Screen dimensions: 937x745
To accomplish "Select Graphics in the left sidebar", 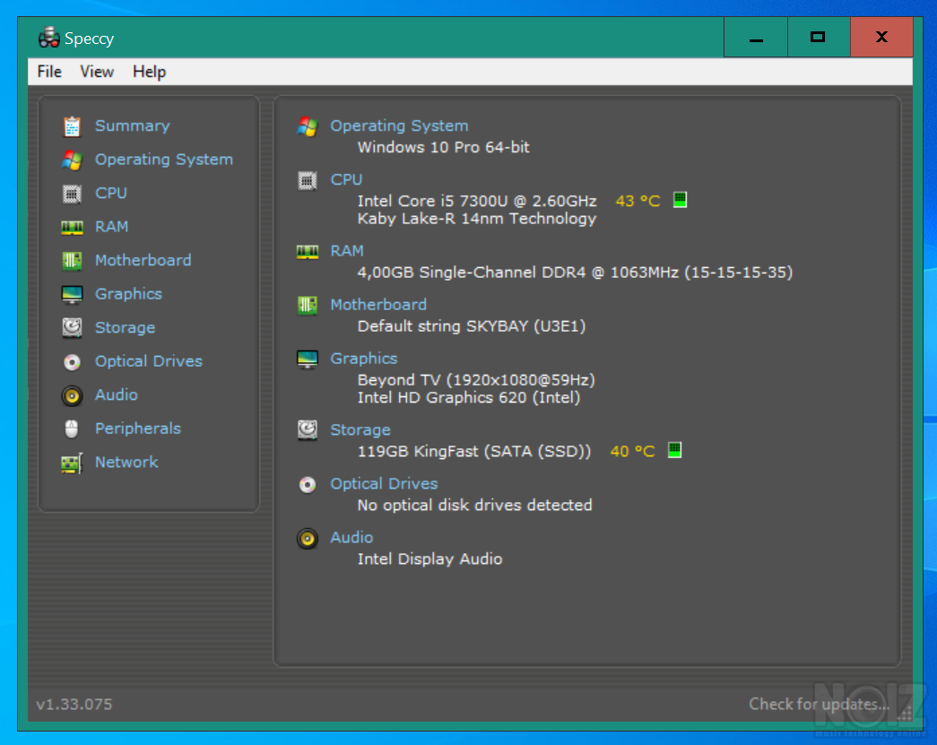I will tap(128, 294).
